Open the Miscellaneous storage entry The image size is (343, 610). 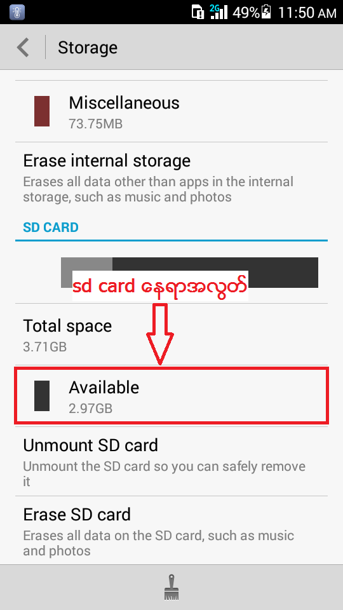(x=171, y=111)
